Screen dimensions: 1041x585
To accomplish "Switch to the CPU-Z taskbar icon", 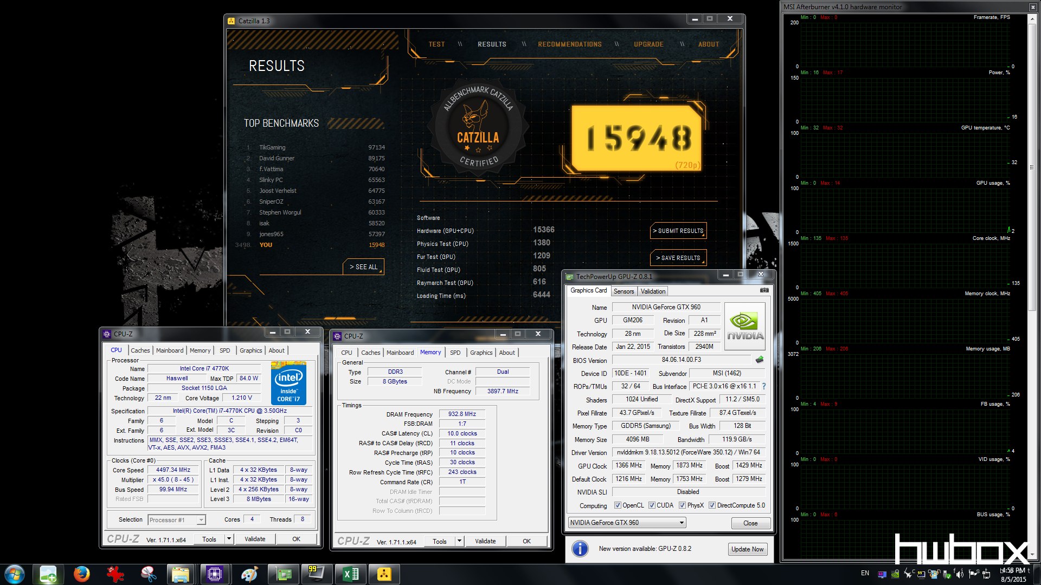I will 215,574.
